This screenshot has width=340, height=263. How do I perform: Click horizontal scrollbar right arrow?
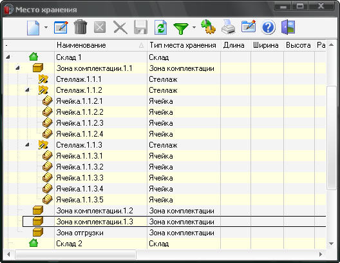tap(321, 254)
